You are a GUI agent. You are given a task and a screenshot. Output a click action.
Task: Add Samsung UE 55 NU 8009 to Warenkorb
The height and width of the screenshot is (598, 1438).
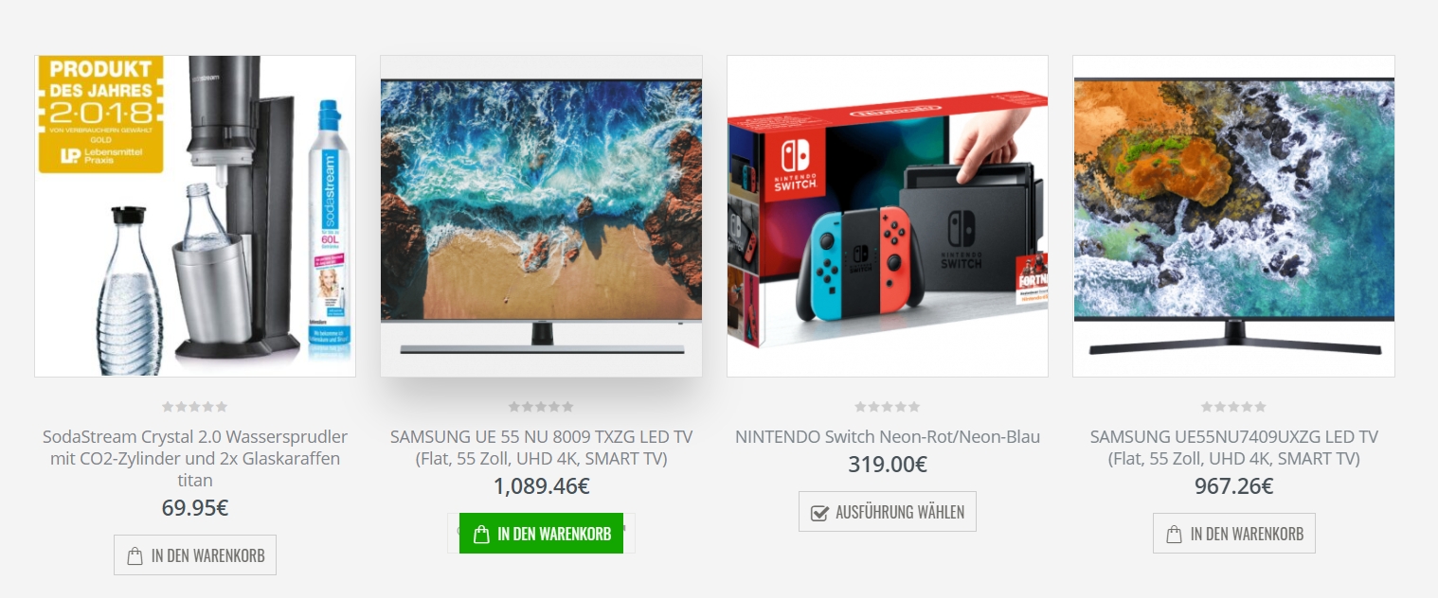pyautogui.click(x=541, y=534)
